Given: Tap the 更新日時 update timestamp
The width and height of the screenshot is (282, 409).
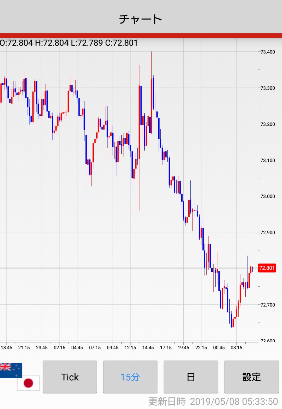Looking at the screenshot, I should (213, 401).
